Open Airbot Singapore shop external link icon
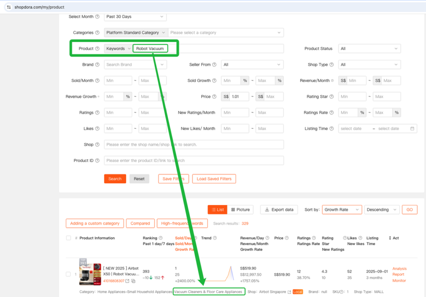The height and width of the screenshot is (297, 426). click(x=289, y=292)
